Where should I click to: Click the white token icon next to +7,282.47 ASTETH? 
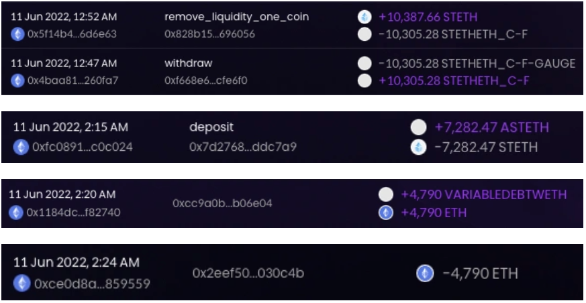coord(418,127)
